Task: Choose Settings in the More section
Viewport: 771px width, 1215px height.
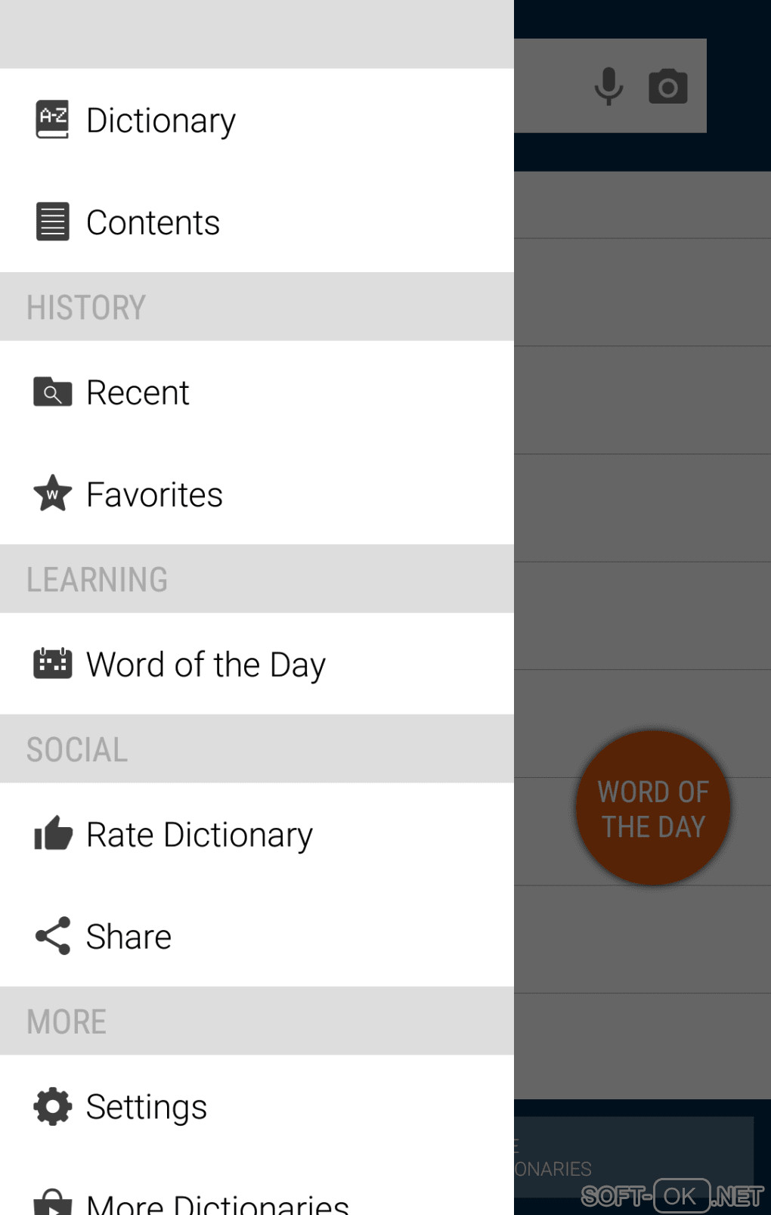Action: [x=146, y=1107]
